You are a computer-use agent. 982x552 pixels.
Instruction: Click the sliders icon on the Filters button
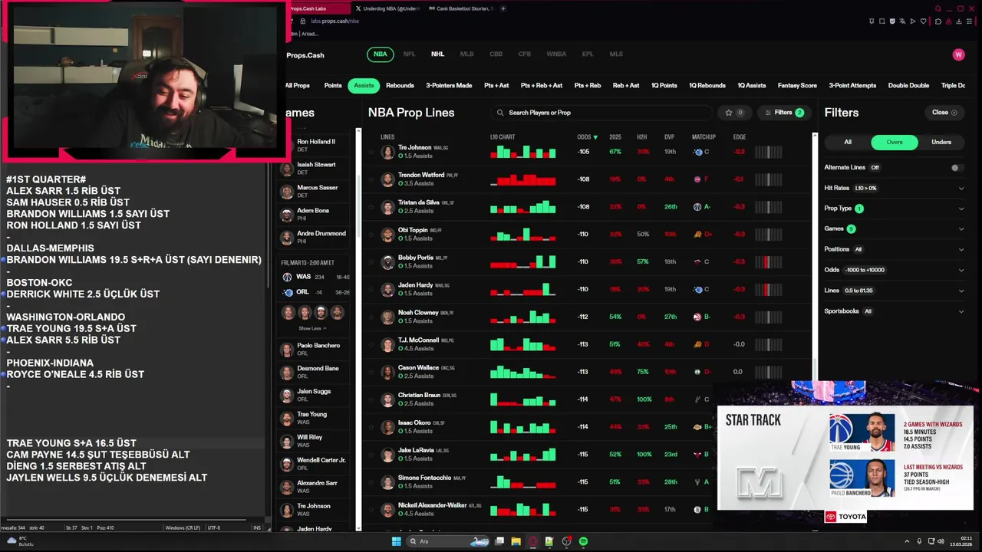pos(769,113)
